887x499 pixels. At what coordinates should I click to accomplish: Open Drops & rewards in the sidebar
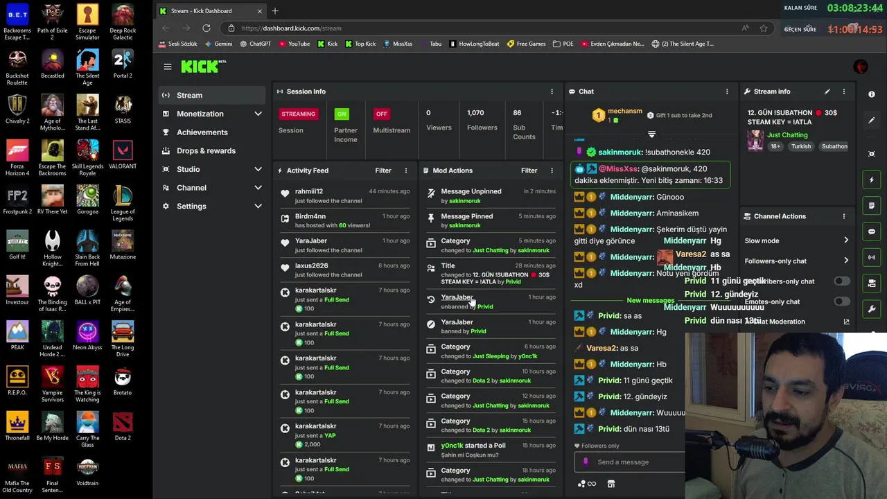[x=206, y=150]
